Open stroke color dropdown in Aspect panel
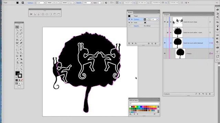 147,19
